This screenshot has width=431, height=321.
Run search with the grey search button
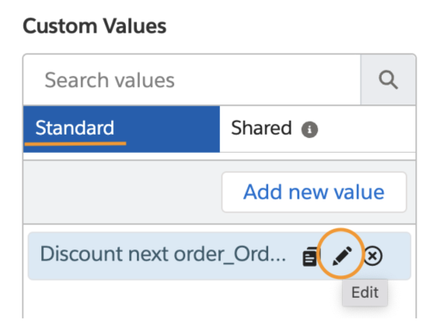(x=388, y=80)
